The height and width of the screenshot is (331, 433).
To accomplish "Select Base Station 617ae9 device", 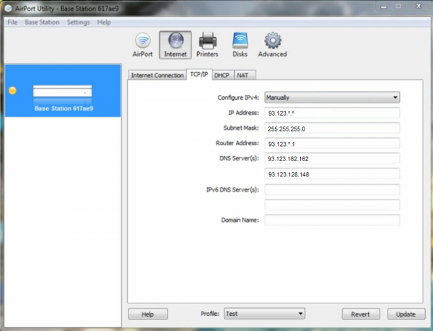I will [x=63, y=90].
